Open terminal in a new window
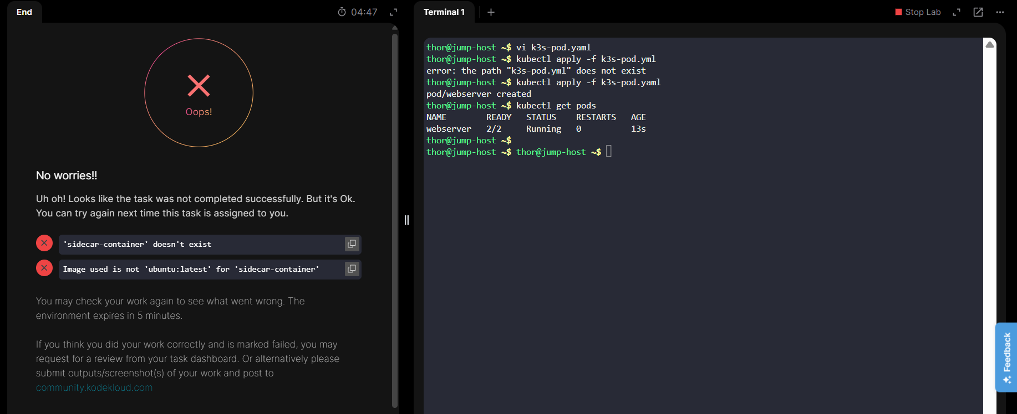This screenshot has height=414, width=1017. (x=978, y=12)
